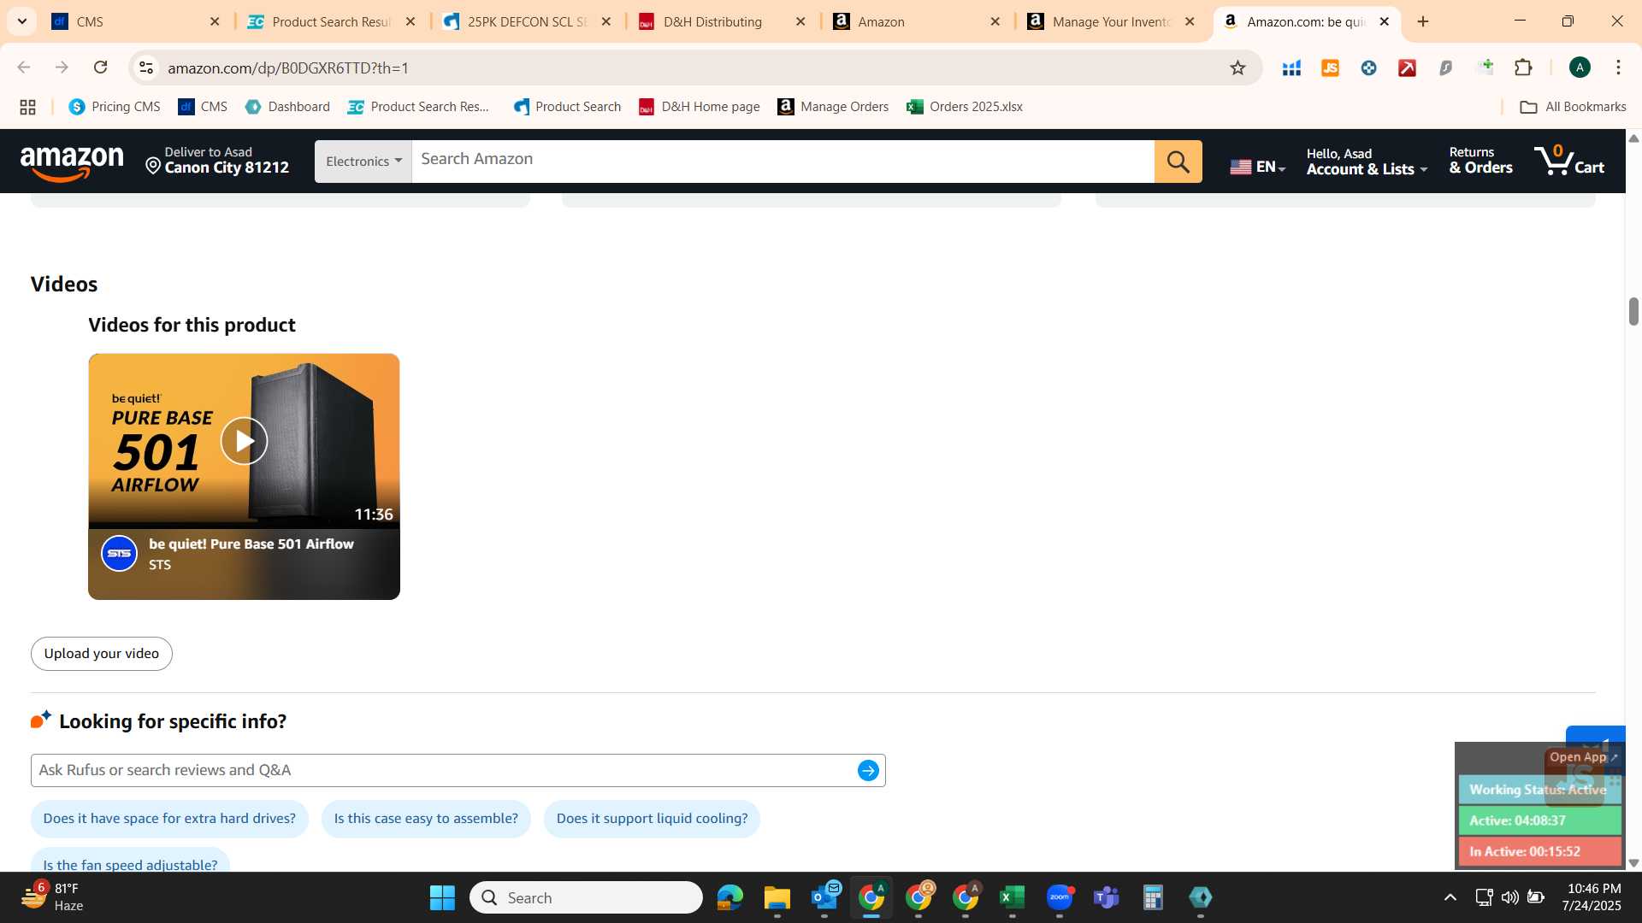This screenshot has width=1642, height=923.
Task: Open the Windows Start menu
Action: pos(442,898)
